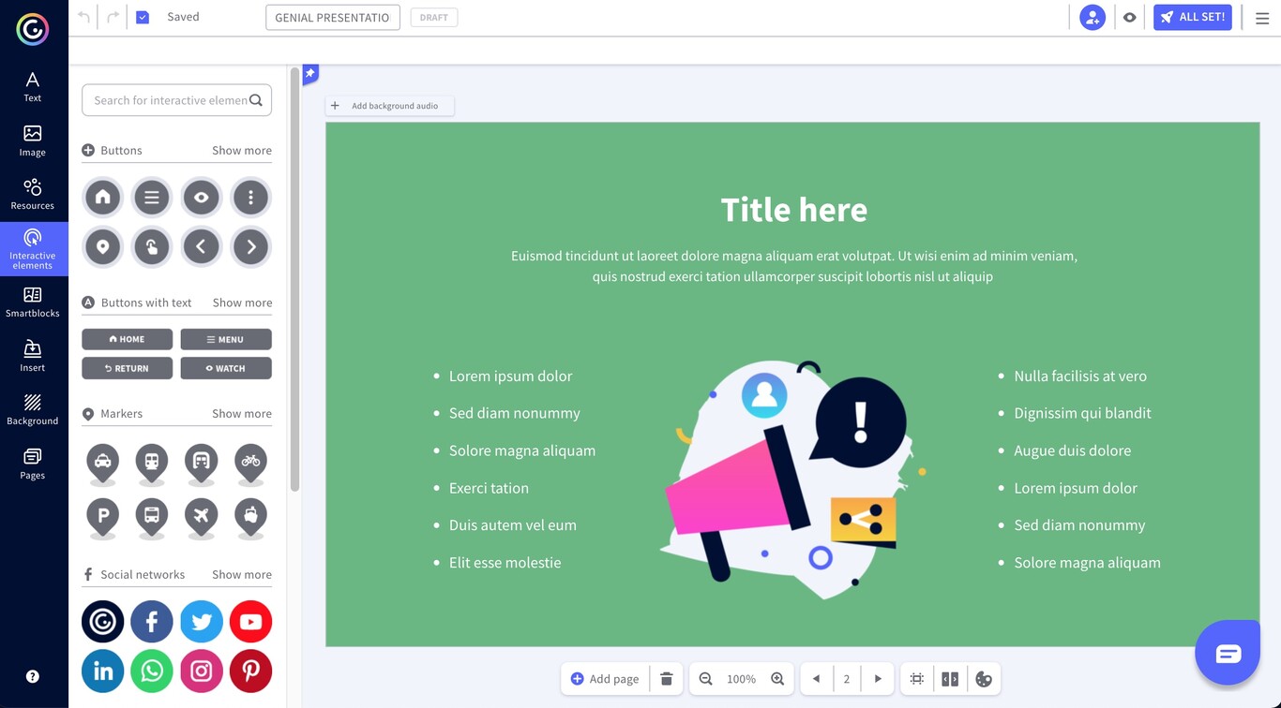Show more Markers

242,413
